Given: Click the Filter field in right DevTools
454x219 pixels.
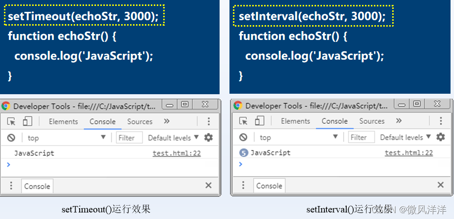Looking at the screenshot, I should point(362,137).
